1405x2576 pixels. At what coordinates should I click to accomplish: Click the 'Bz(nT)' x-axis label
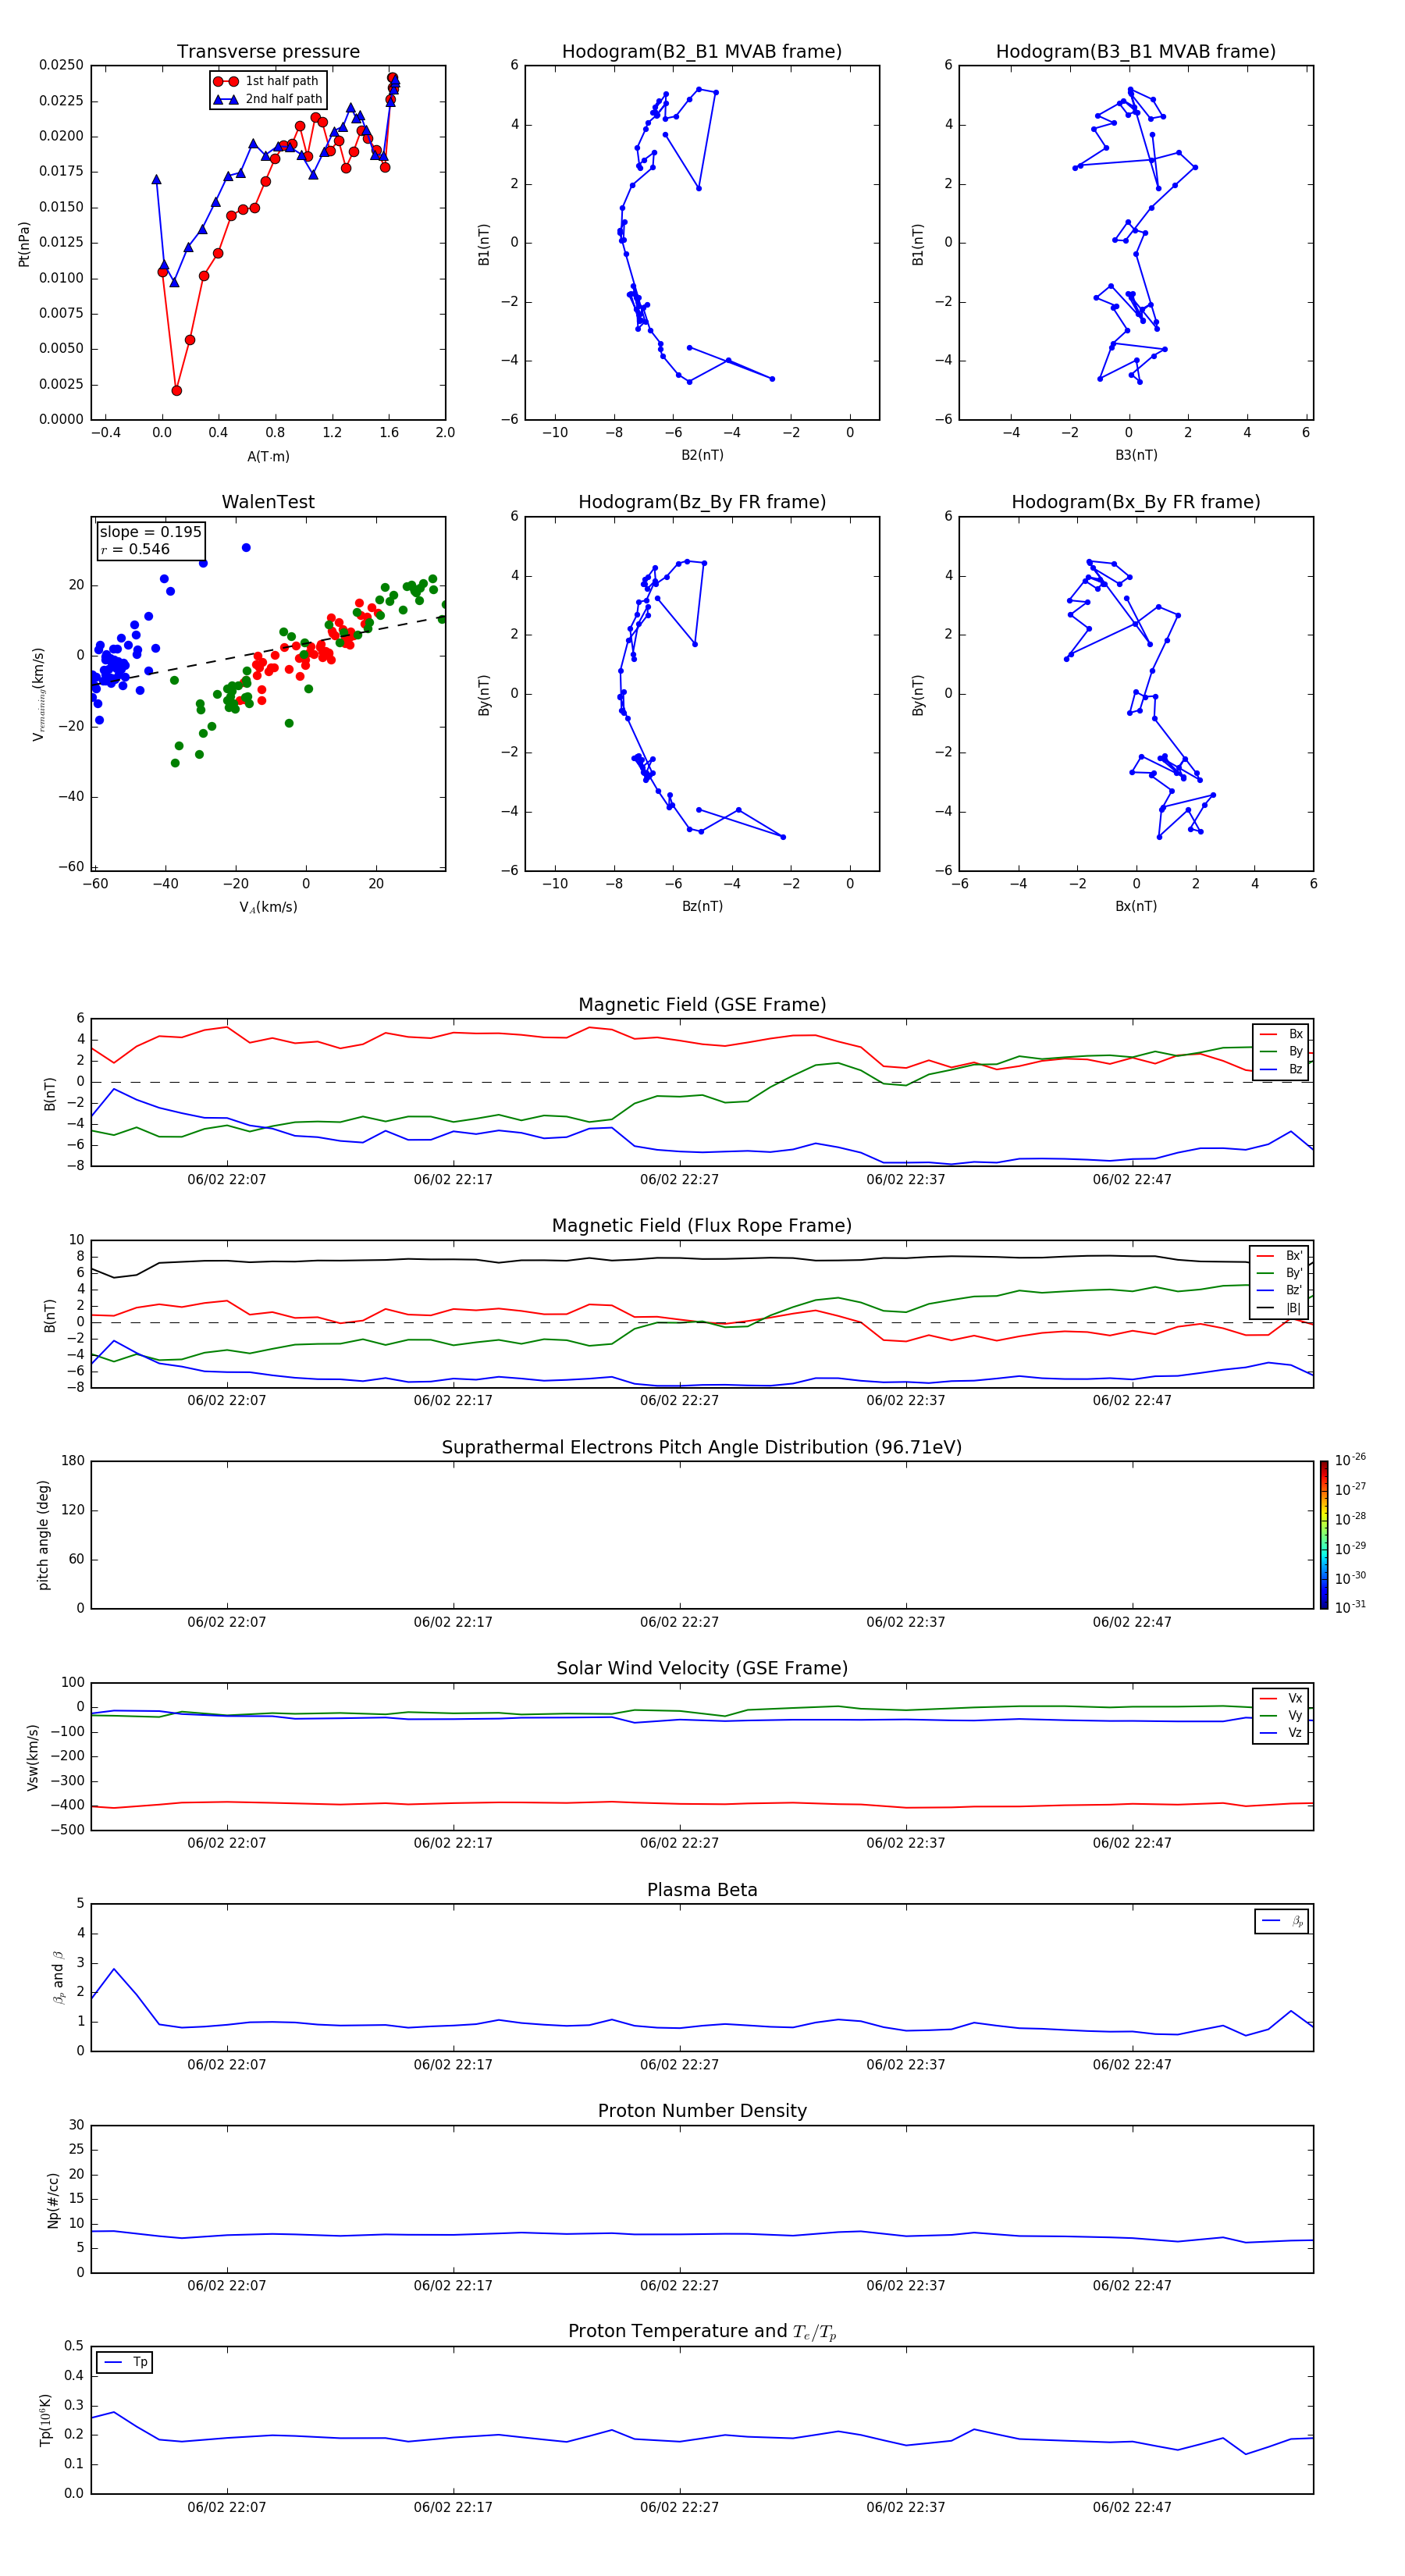(x=702, y=906)
